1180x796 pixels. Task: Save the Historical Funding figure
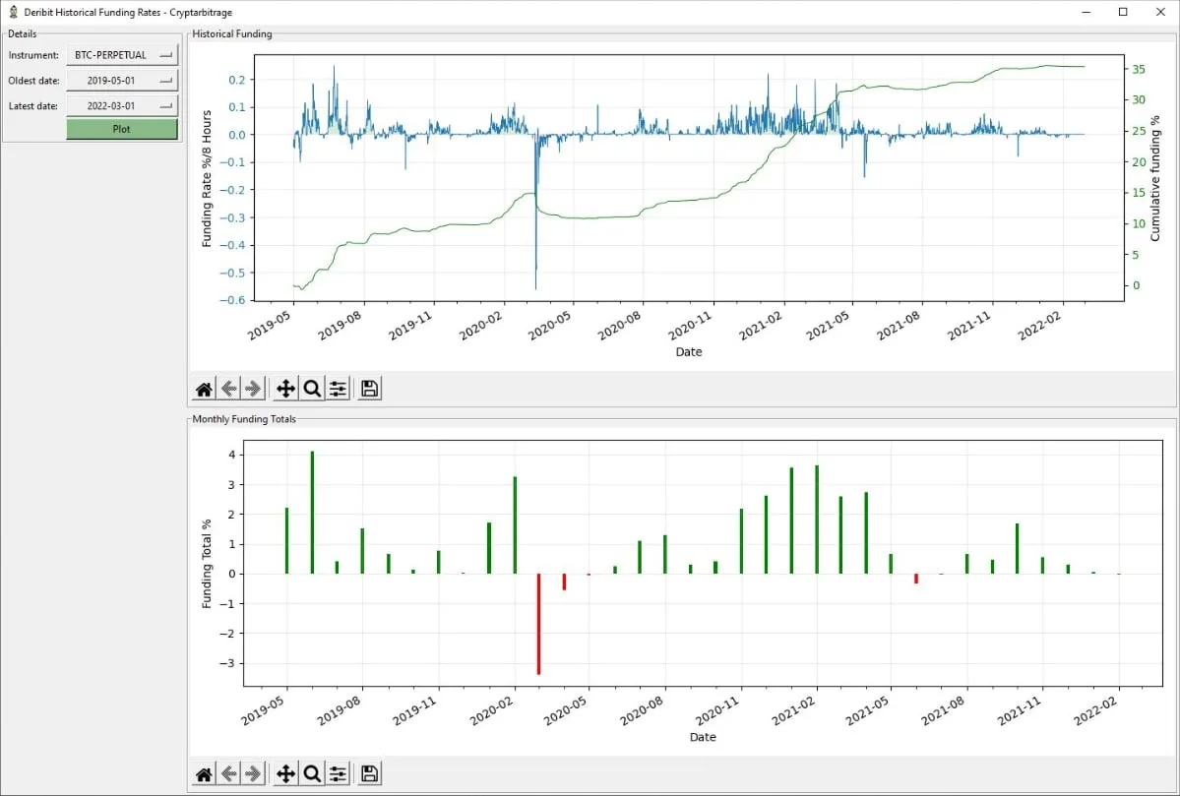pos(369,389)
